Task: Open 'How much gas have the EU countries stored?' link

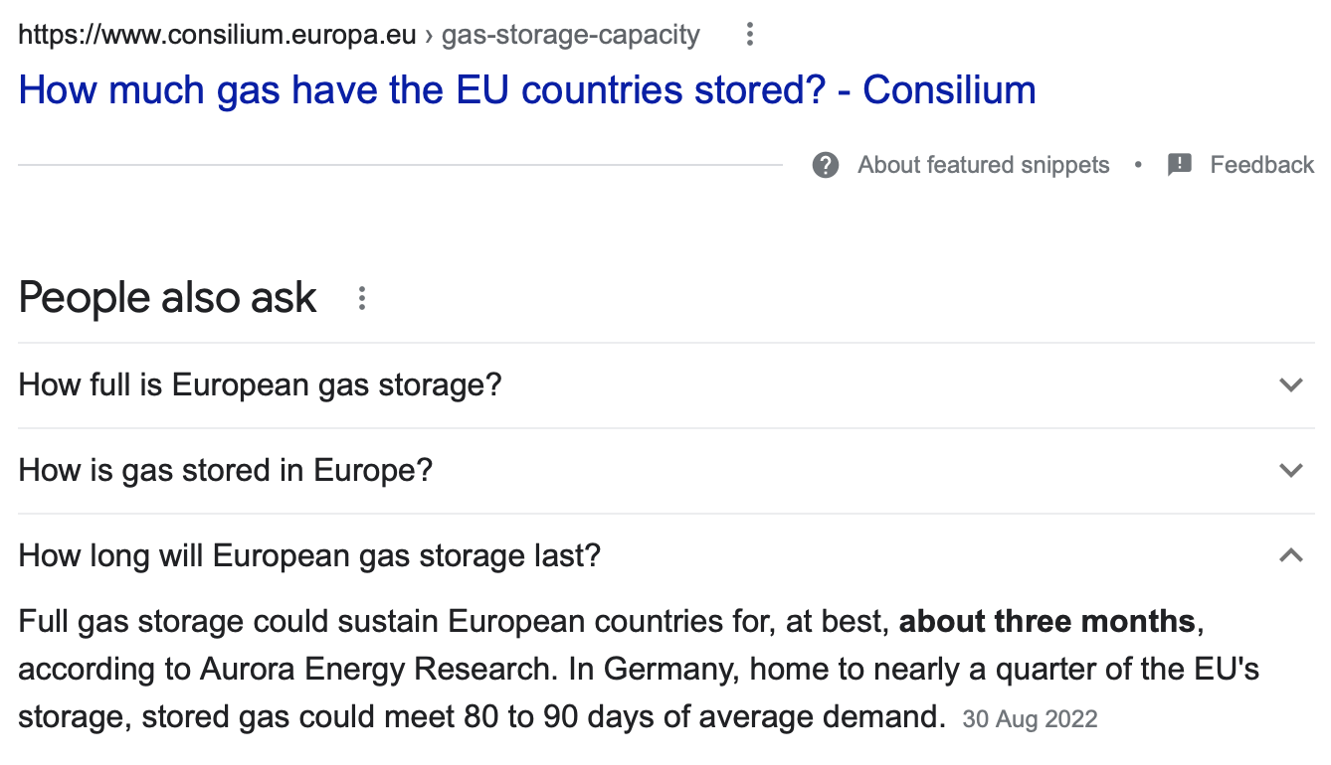Action: click(x=527, y=90)
